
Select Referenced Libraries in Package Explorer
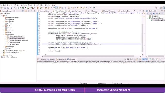pyautogui.click(x=12, y=53)
